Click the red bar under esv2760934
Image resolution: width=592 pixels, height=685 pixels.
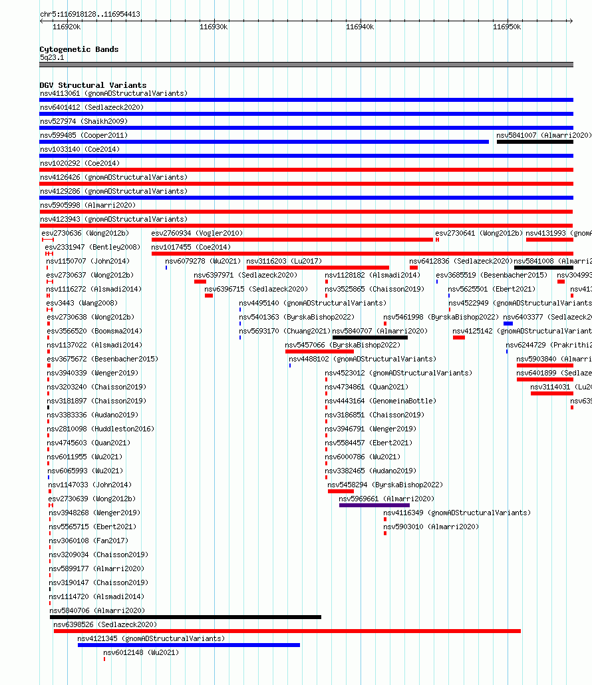292,240
